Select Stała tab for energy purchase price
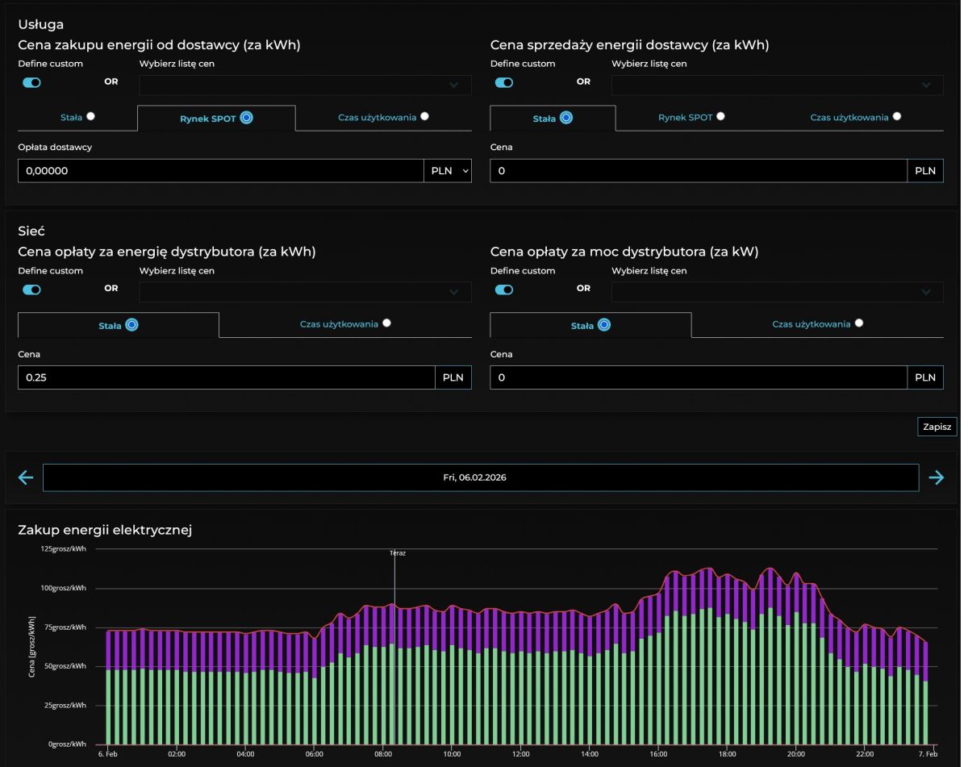This screenshot has height=767, width=968. pos(77,117)
